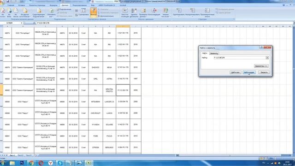
Task: Open Skype from the taskbar
Action: pos(60,163)
